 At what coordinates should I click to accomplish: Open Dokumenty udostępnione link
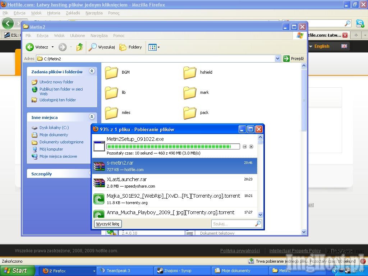tap(61, 142)
